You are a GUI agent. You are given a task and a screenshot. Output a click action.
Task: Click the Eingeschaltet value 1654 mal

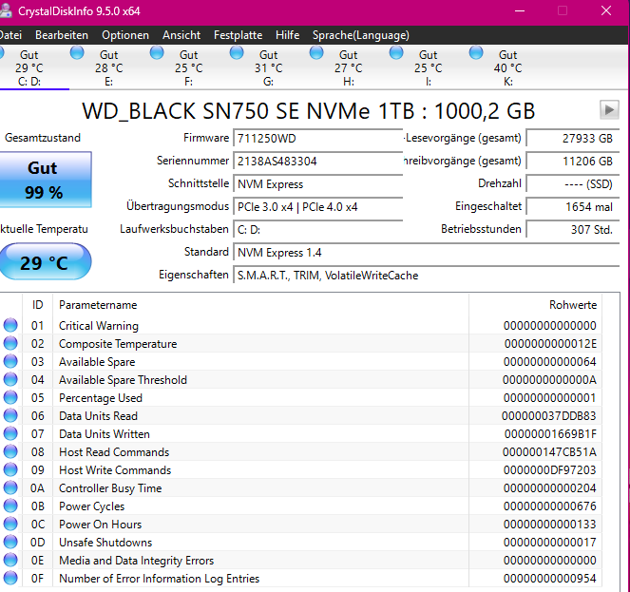[573, 207]
